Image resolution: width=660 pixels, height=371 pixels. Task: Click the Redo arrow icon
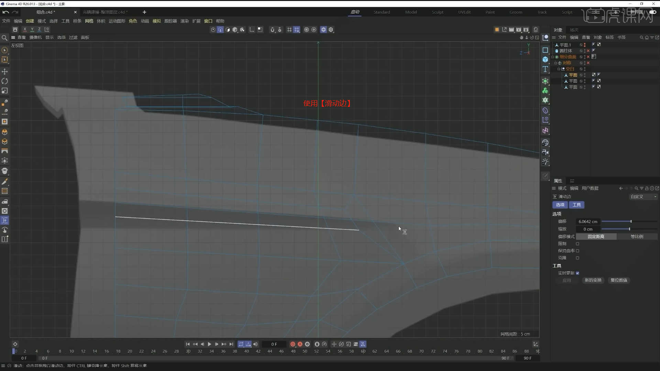15,12
